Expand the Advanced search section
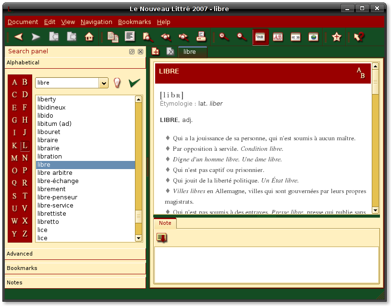The width and height of the screenshot is (391, 306). click(x=75, y=254)
